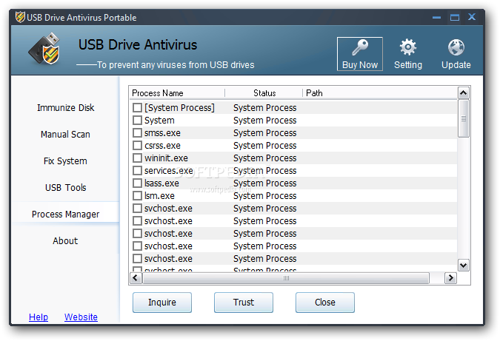Check the [System Process] checkbox
500x341 pixels.
tap(137, 107)
